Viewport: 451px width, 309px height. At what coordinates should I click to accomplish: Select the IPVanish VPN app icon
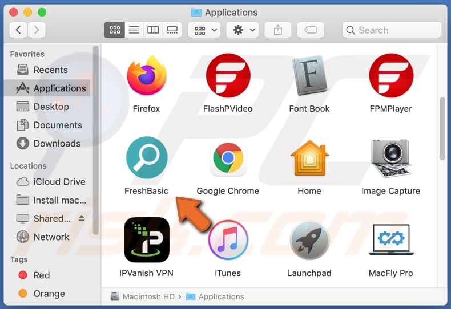(x=147, y=240)
